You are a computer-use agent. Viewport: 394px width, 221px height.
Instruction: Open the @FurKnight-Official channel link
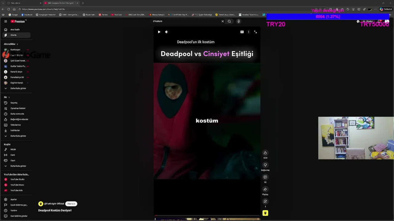[54, 204]
